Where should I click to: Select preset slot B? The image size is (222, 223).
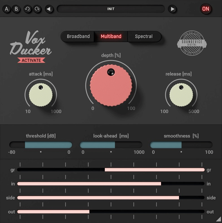[x=16, y=9]
